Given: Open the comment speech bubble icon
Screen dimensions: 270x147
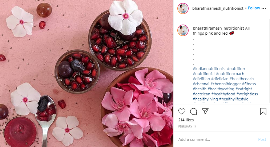Looking at the screenshot, I should (193, 111).
